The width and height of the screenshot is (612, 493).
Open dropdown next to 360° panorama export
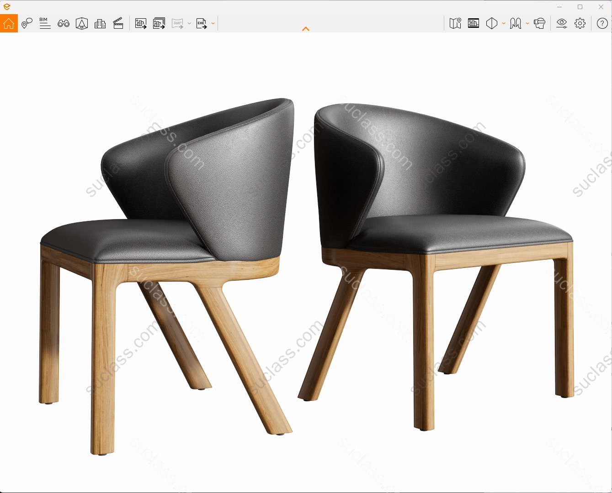coord(189,23)
